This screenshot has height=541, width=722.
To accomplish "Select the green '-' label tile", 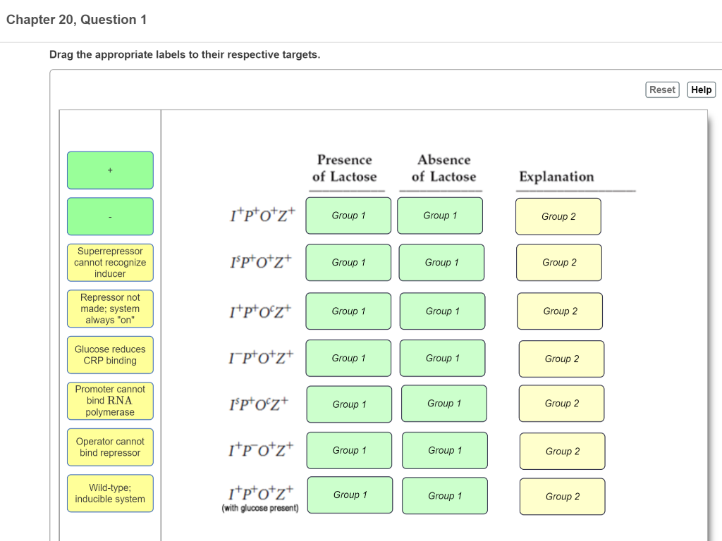I will coord(110,216).
